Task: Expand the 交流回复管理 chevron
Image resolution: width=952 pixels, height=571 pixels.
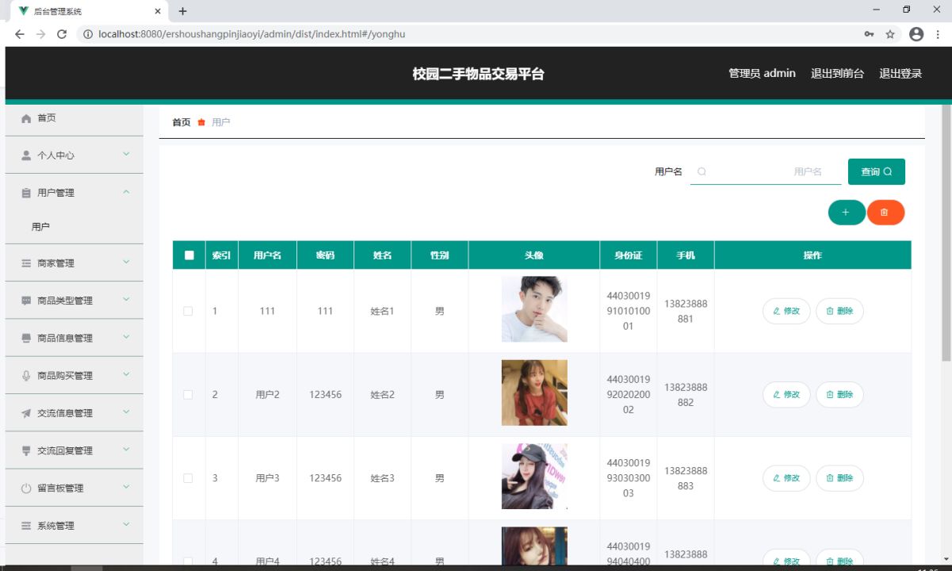Action: pyautogui.click(x=126, y=450)
